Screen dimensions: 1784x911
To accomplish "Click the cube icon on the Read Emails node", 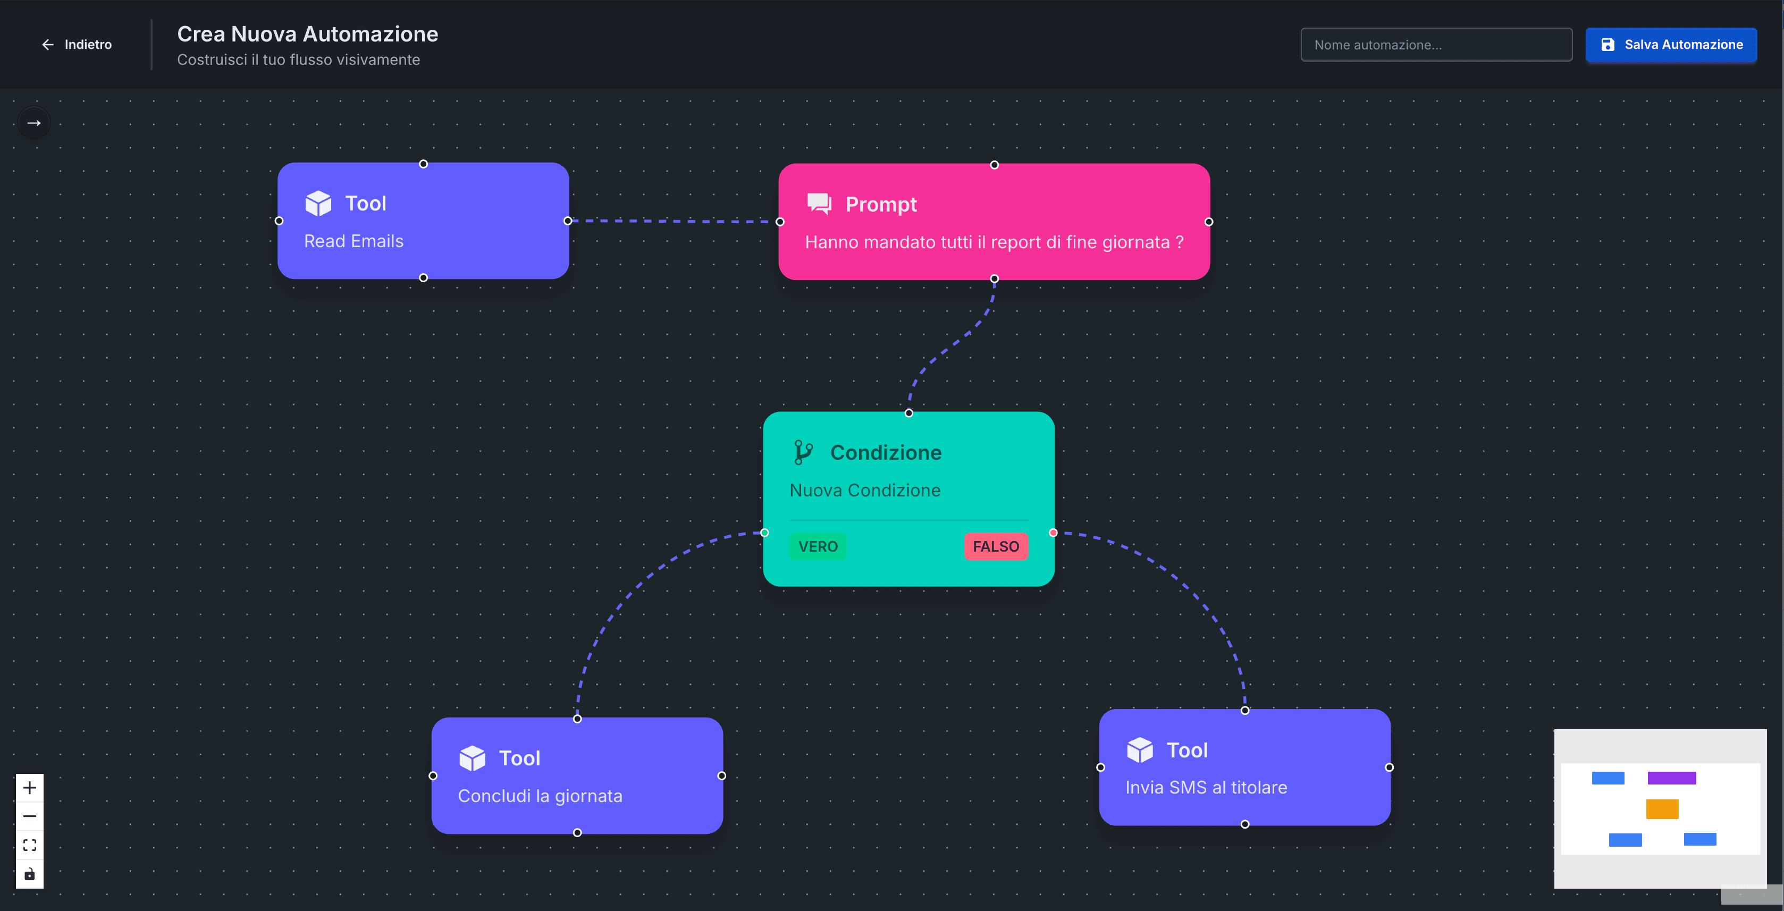I will 318,203.
